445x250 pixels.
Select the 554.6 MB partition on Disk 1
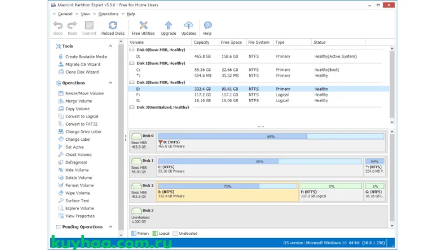tap(374, 166)
